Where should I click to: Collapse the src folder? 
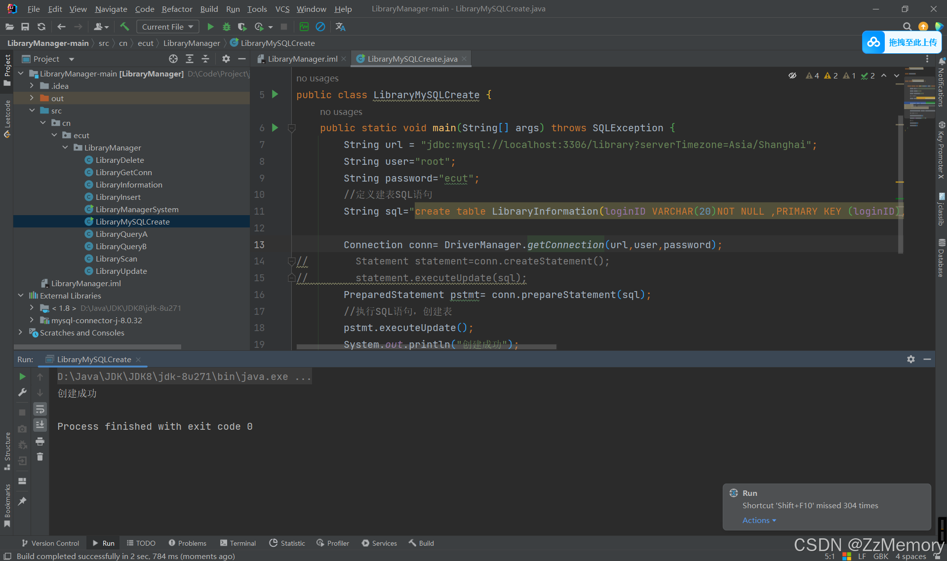click(x=32, y=111)
